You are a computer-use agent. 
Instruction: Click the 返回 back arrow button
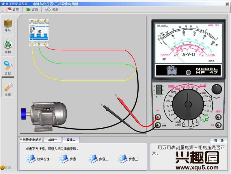(x=32, y=10)
